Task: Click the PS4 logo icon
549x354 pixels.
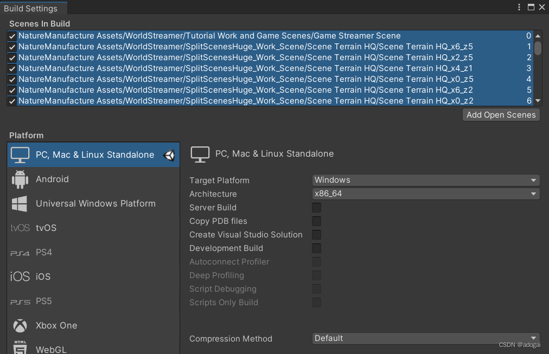Action: coord(20,253)
